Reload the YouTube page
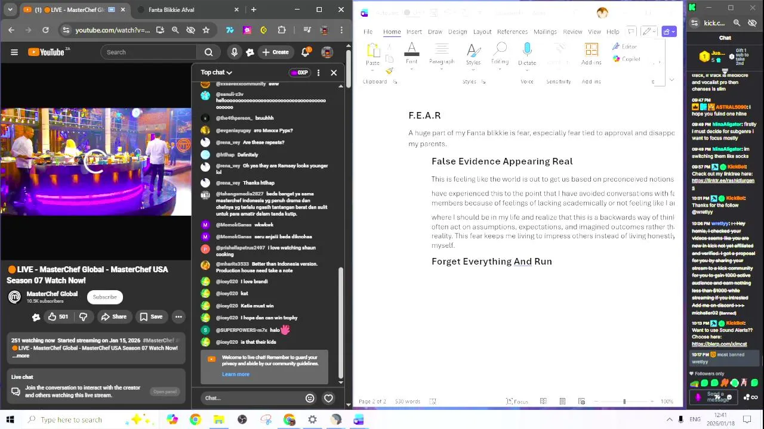764x429 pixels. tap(45, 30)
